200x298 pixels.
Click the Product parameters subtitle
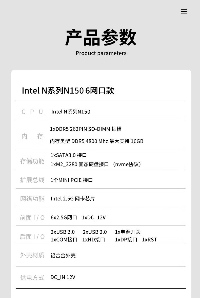(101, 53)
